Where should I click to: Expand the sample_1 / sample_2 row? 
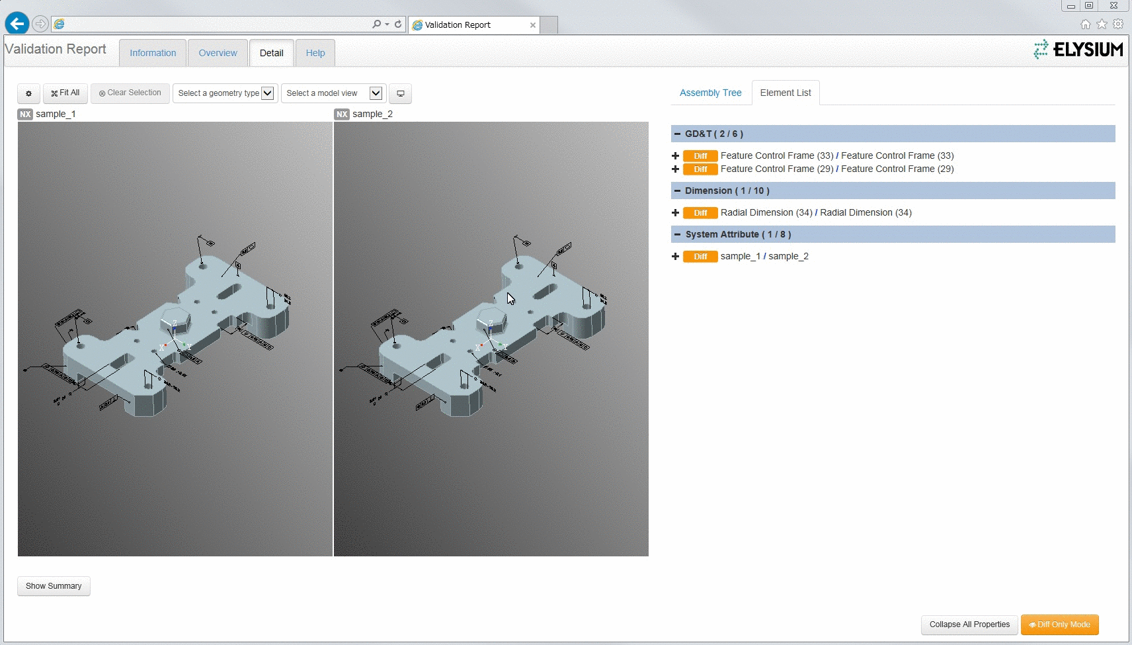[x=675, y=257]
